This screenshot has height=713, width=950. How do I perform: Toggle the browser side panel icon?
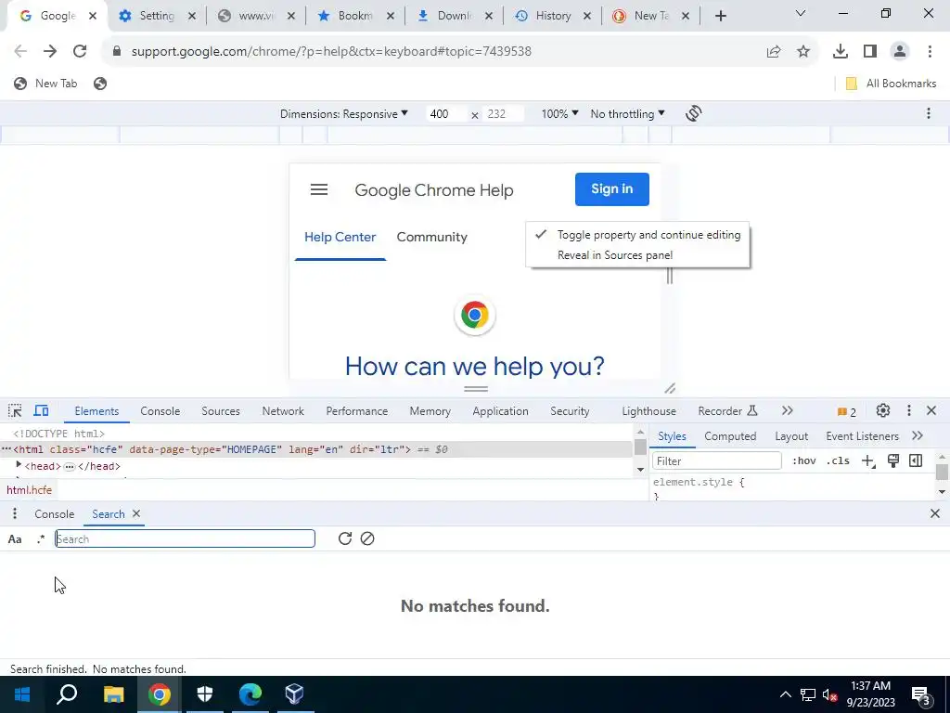[870, 52]
